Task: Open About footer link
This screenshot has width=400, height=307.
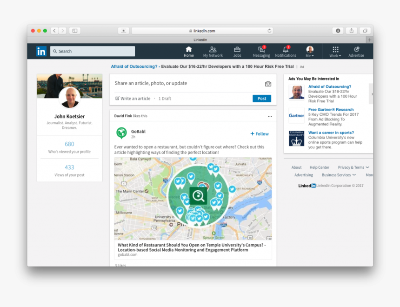Action: (x=296, y=167)
